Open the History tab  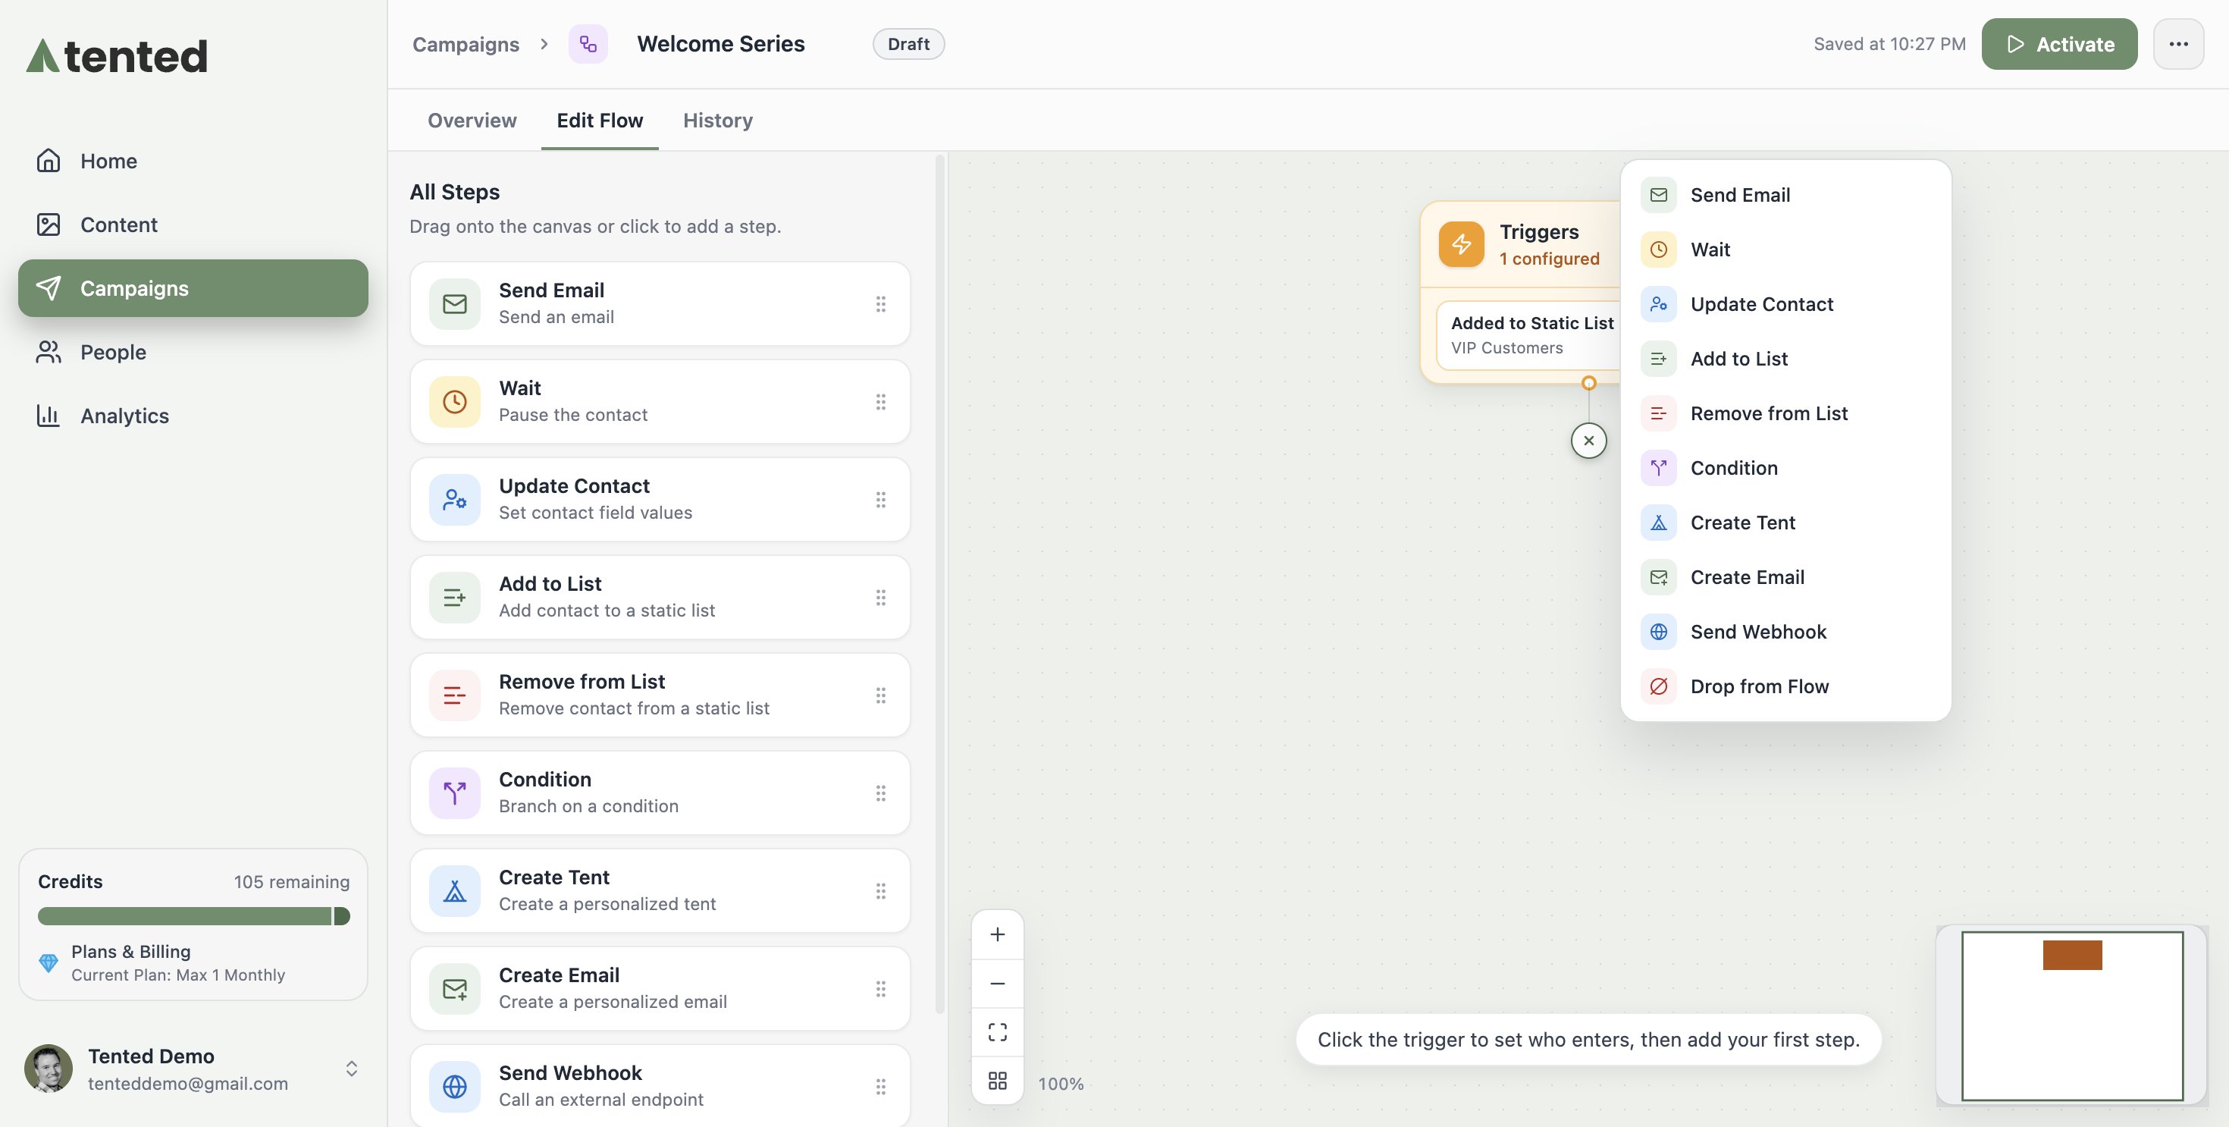pyautogui.click(x=718, y=121)
